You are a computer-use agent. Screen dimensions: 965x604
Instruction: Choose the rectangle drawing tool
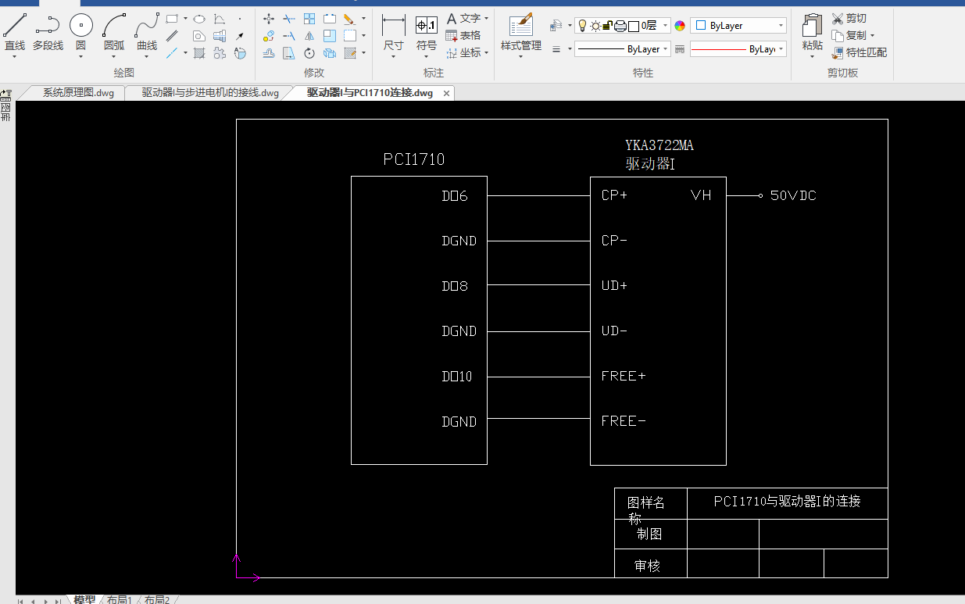click(x=172, y=18)
